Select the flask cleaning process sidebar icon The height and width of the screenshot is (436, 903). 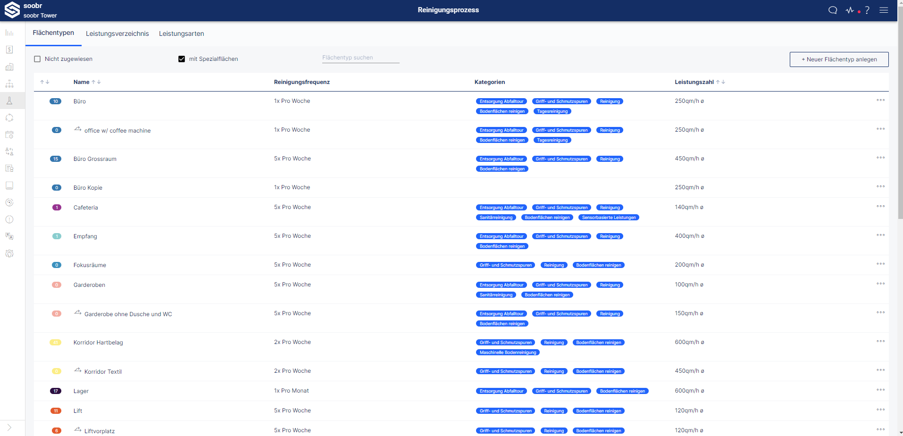coord(9,101)
